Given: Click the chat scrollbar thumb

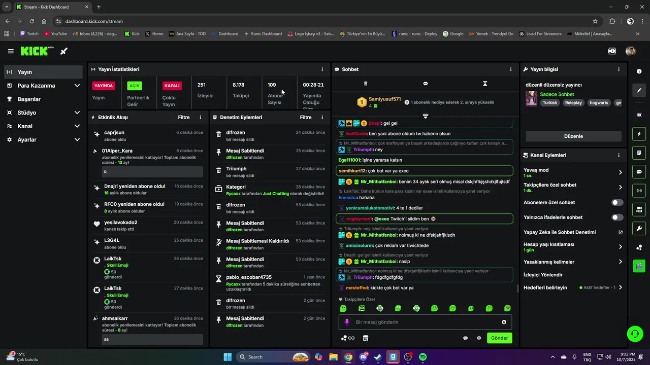Looking at the screenshot, I should (x=517, y=289).
